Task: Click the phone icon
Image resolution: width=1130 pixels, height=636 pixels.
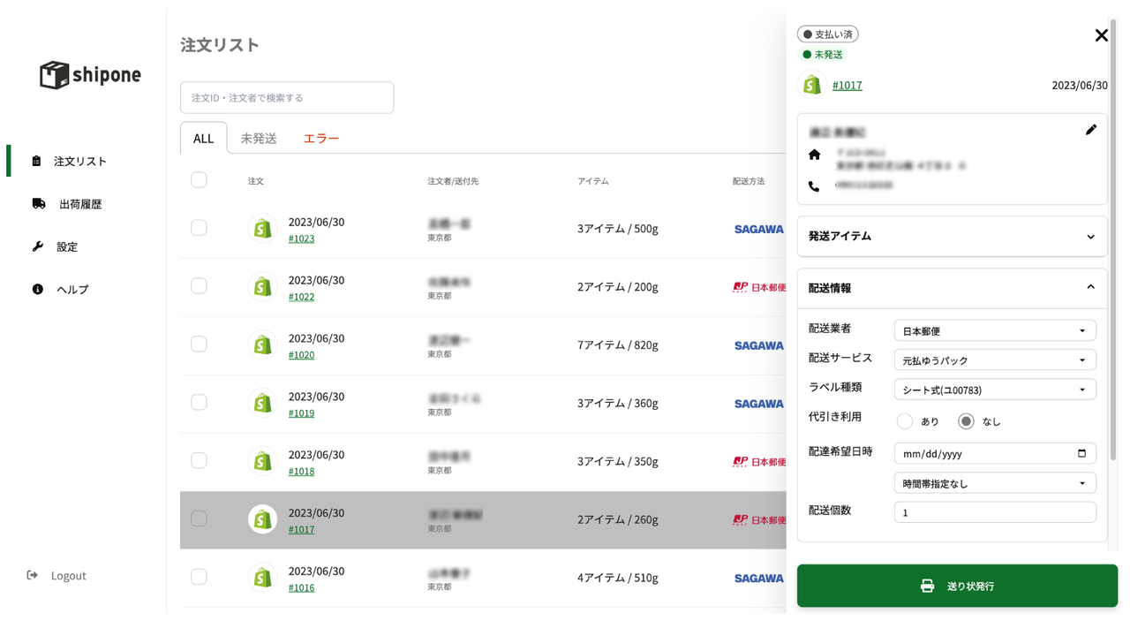Action: coord(814,186)
